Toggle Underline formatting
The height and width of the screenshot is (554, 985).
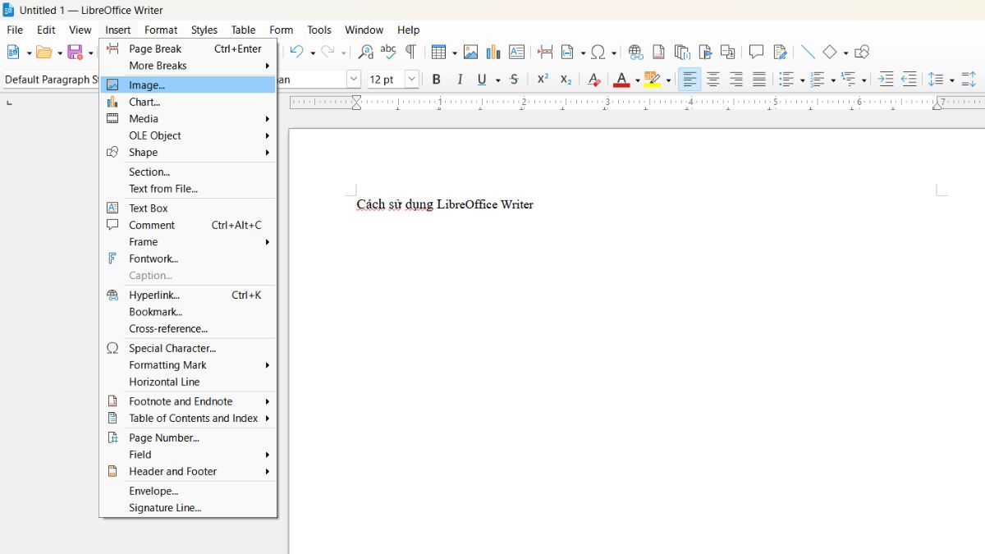[x=483, y=80]
